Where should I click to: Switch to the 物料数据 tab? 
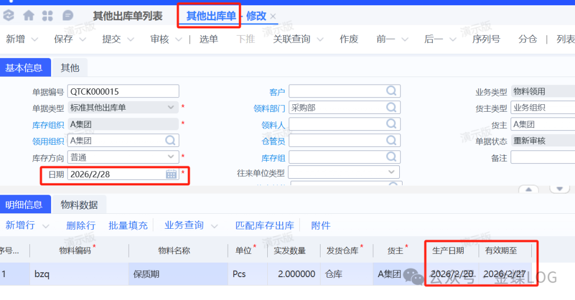pos(79,205)
